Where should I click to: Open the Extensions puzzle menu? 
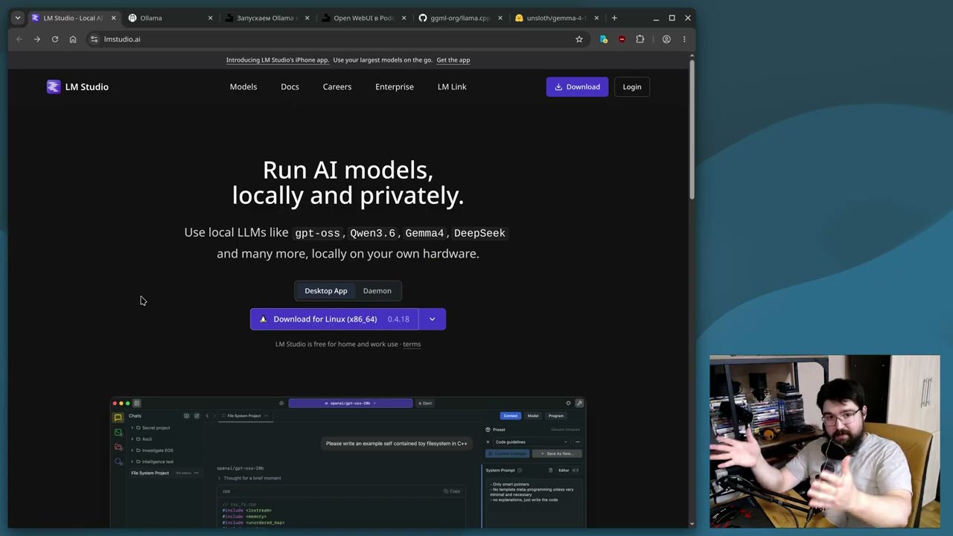(x=640, y=39)
